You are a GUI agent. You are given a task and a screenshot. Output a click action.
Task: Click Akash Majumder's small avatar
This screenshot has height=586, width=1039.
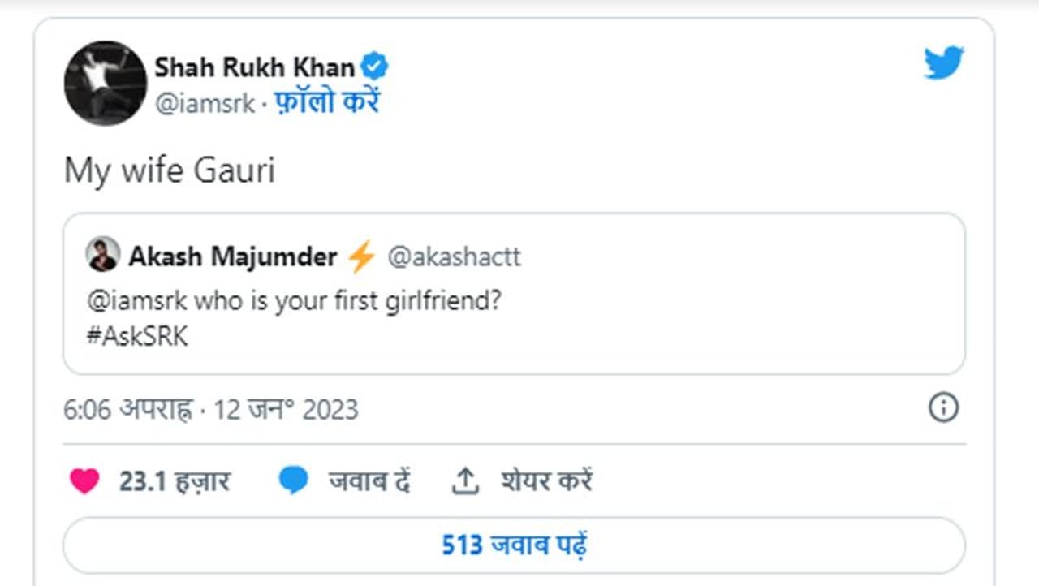click(x=103, y=256)
